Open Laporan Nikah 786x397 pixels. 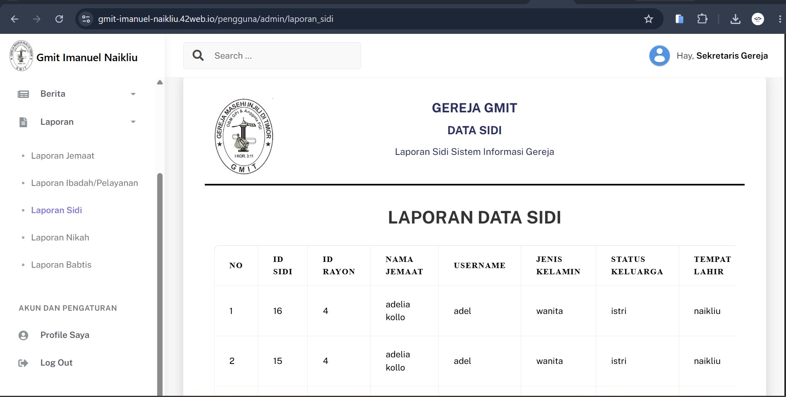(60, 238)
